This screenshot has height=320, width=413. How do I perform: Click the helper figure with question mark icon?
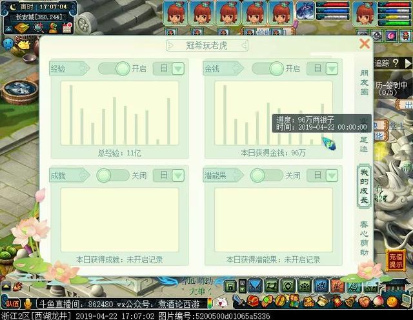pyautogui.click(x=53, y=28)
